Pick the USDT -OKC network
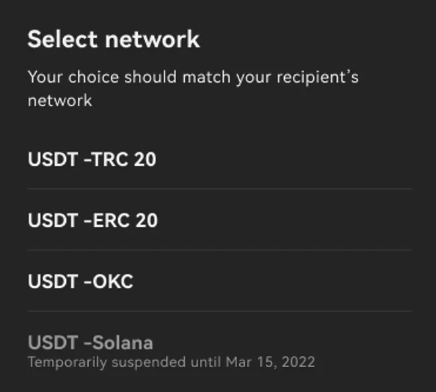Viewport: 436px width, 392px height. [x=81, y=281]
